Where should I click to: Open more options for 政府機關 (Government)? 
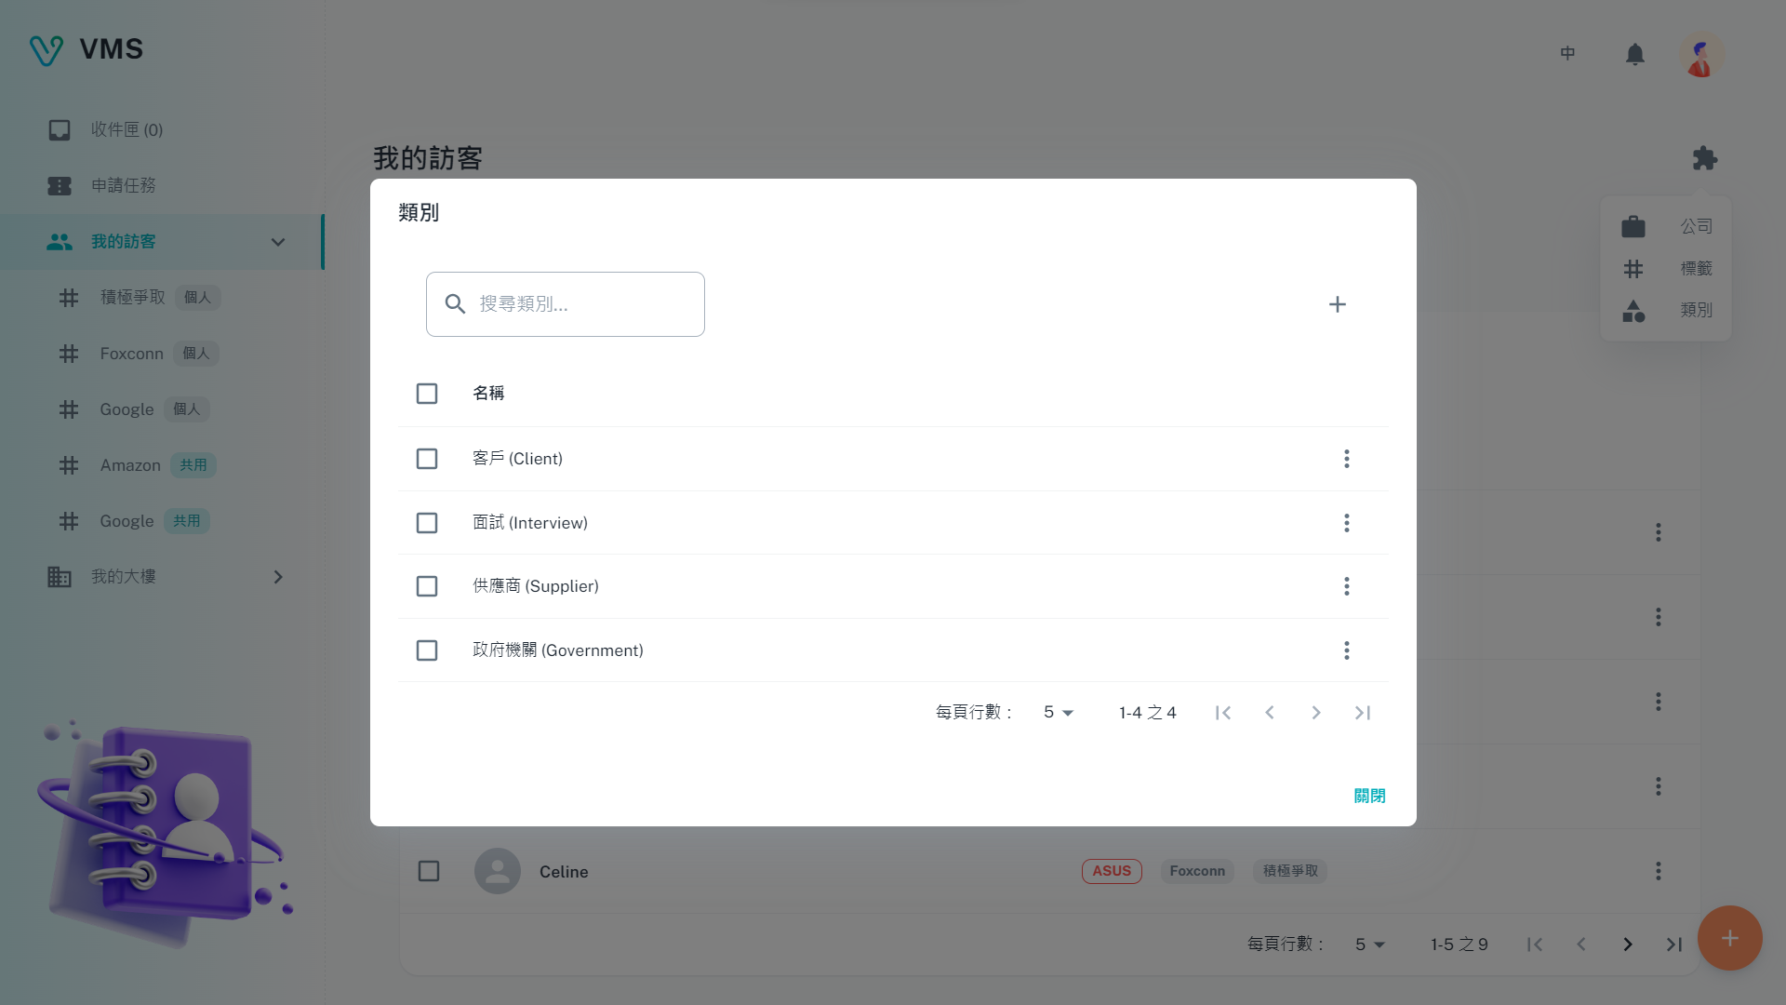tap(1346, 650)
